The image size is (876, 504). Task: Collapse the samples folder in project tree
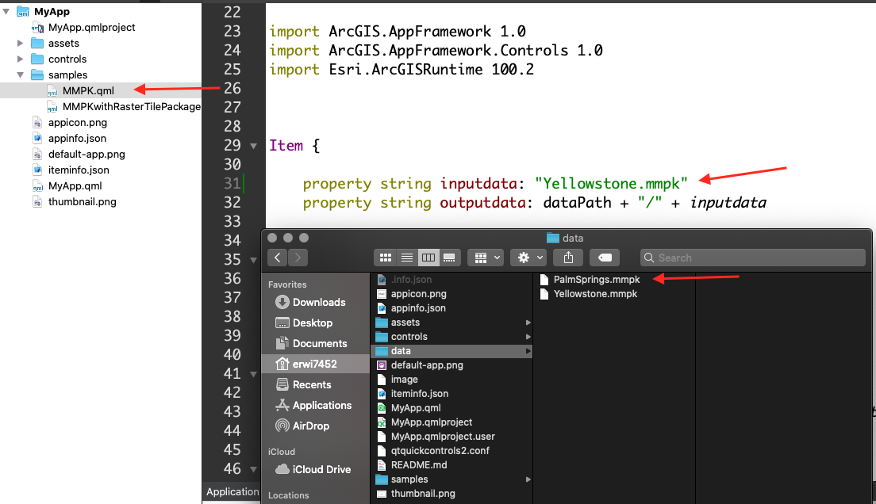click(x=20, y=74)
